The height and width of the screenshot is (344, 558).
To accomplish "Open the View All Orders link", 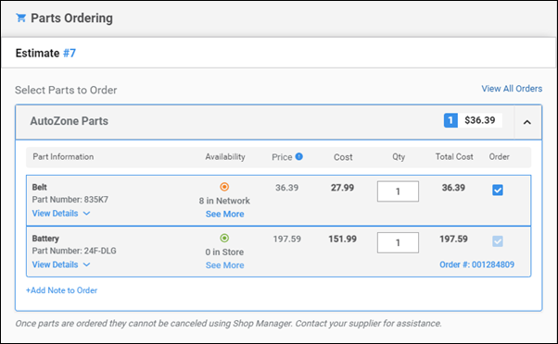I will point(512,89).
